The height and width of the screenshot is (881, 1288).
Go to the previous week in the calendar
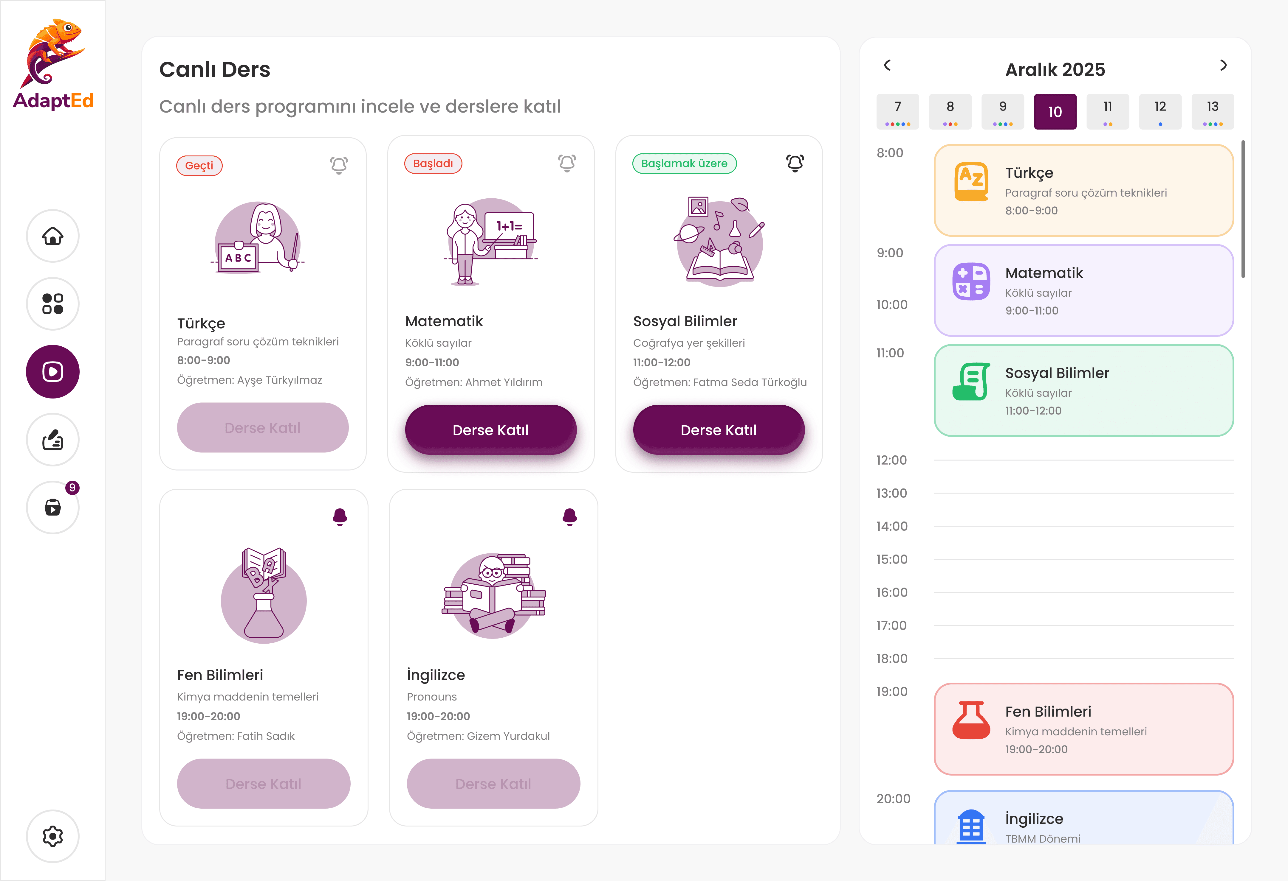point(887,65)
